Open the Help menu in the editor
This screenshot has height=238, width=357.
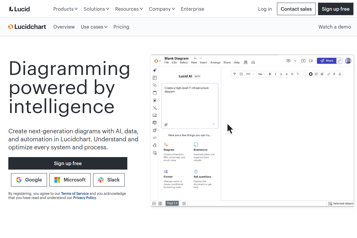point(237,62)
